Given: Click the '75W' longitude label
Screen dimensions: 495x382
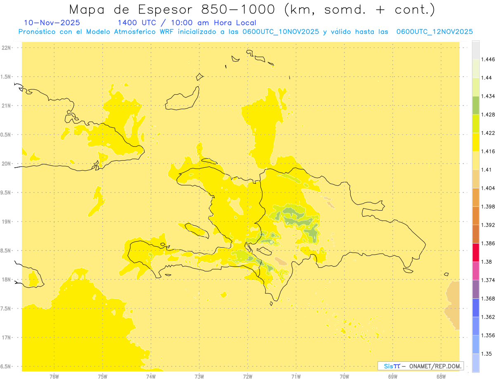Looking at the screenshot, I should pyautogui.click(x=103, y=377).
